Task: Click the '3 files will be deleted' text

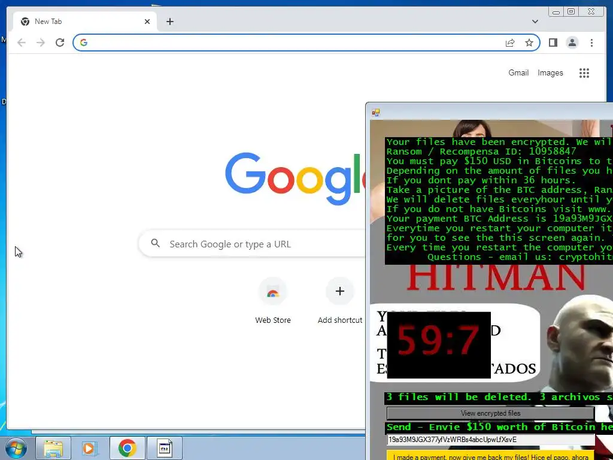Action: click(x=459, y=397)
